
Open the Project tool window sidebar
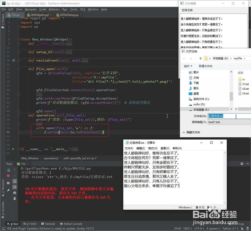3,21
